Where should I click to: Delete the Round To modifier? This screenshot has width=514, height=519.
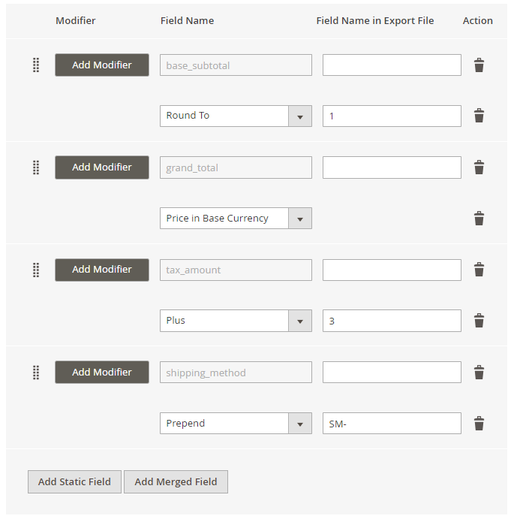(479, 116)
